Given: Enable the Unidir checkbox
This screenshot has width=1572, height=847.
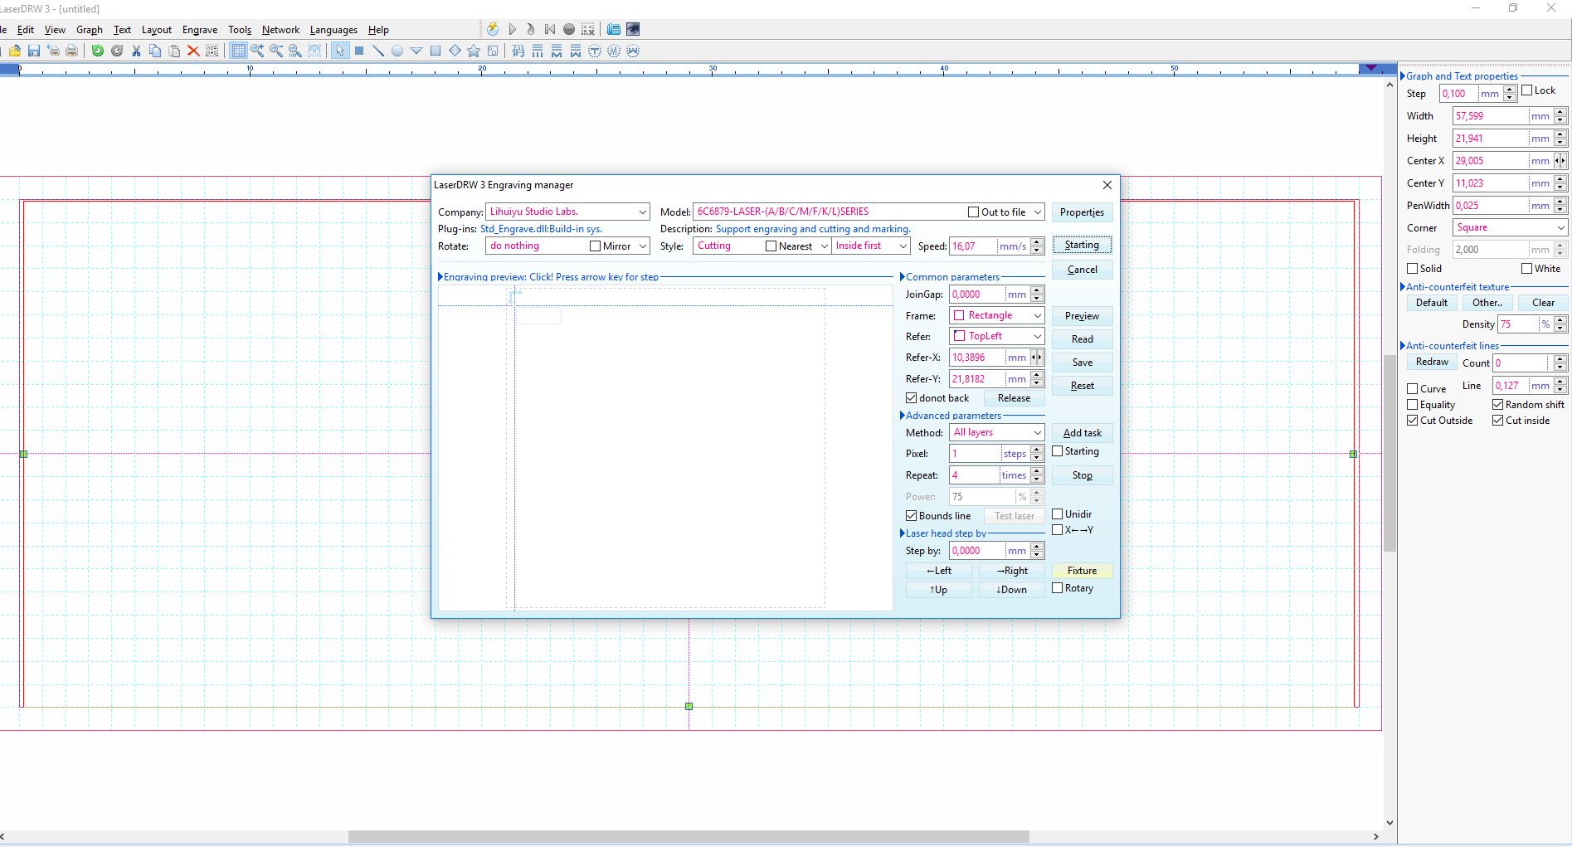Looking at the screenshot, I should [1058, 514].
